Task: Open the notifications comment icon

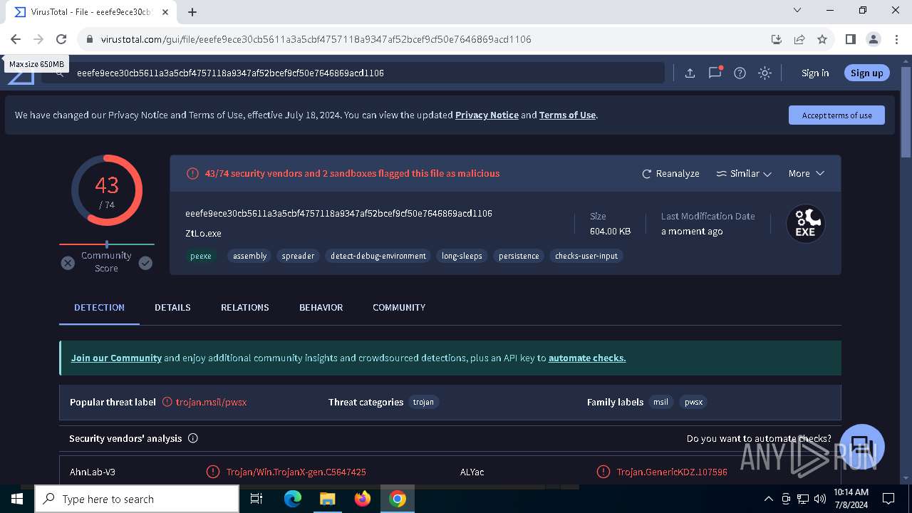Action: pyautogui.click(x=715, y=73)
